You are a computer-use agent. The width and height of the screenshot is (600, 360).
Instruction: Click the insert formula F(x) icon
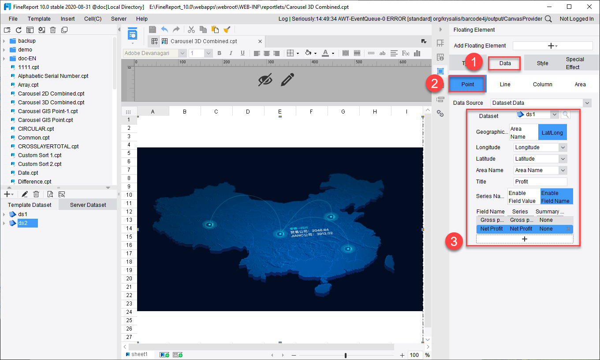(x=406, y=53)
